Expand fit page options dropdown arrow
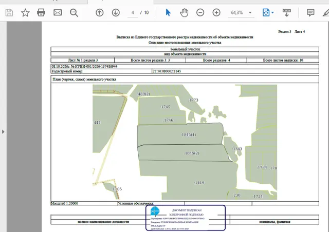The height and width of the screenshot is (232, 329). (x=272, y=12)
